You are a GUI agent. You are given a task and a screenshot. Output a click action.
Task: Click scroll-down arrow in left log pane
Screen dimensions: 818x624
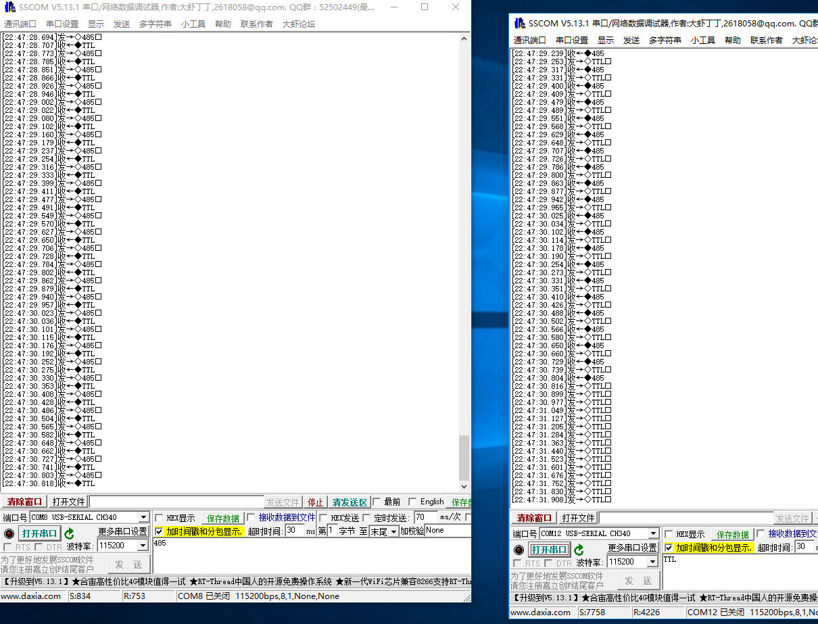[x=464, y=486]
